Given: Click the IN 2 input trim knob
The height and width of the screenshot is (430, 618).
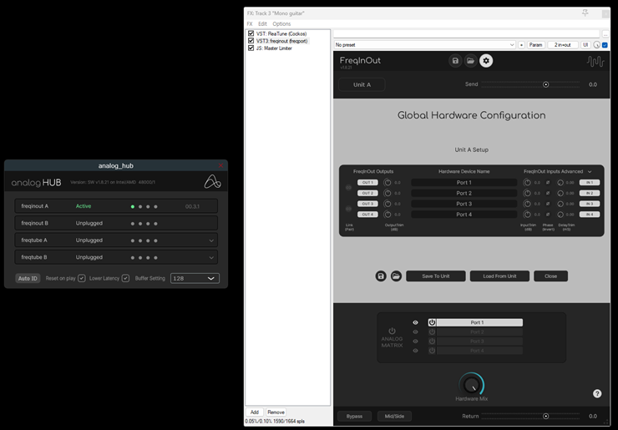Looking at the screenshot, I should (x=527, y=193).
